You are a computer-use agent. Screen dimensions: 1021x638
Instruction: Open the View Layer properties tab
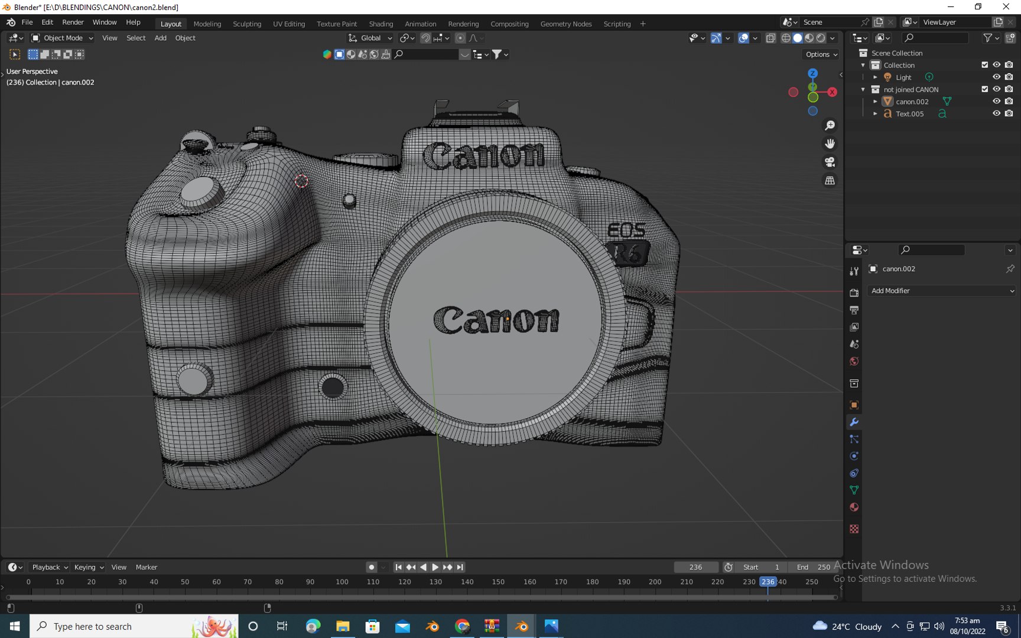854,327
